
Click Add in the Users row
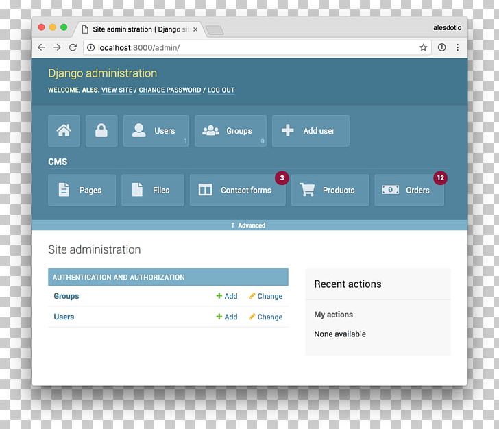pos(227,317)
